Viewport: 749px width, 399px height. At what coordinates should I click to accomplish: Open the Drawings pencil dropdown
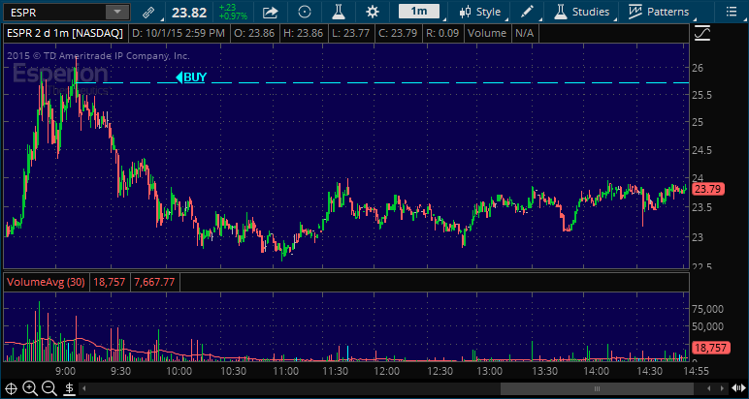[x=527, y=13]
